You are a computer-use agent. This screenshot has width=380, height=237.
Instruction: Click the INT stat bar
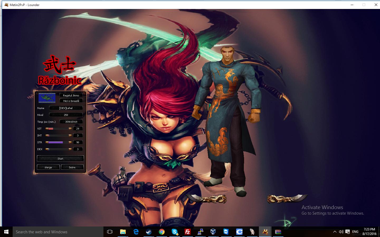(59, 135)
